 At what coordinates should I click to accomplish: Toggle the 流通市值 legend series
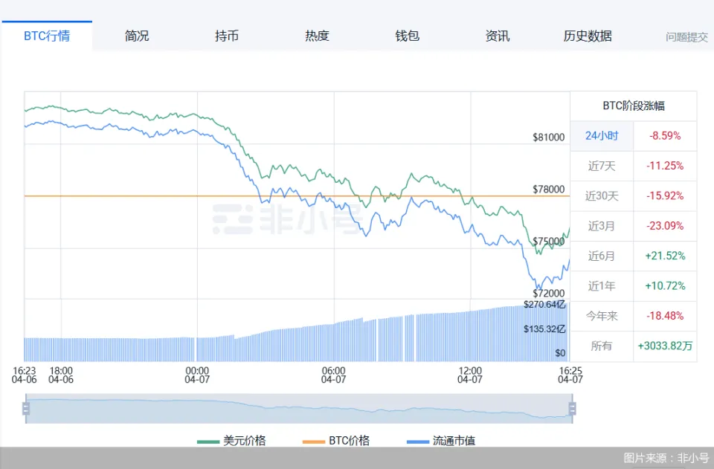[441, 441]
